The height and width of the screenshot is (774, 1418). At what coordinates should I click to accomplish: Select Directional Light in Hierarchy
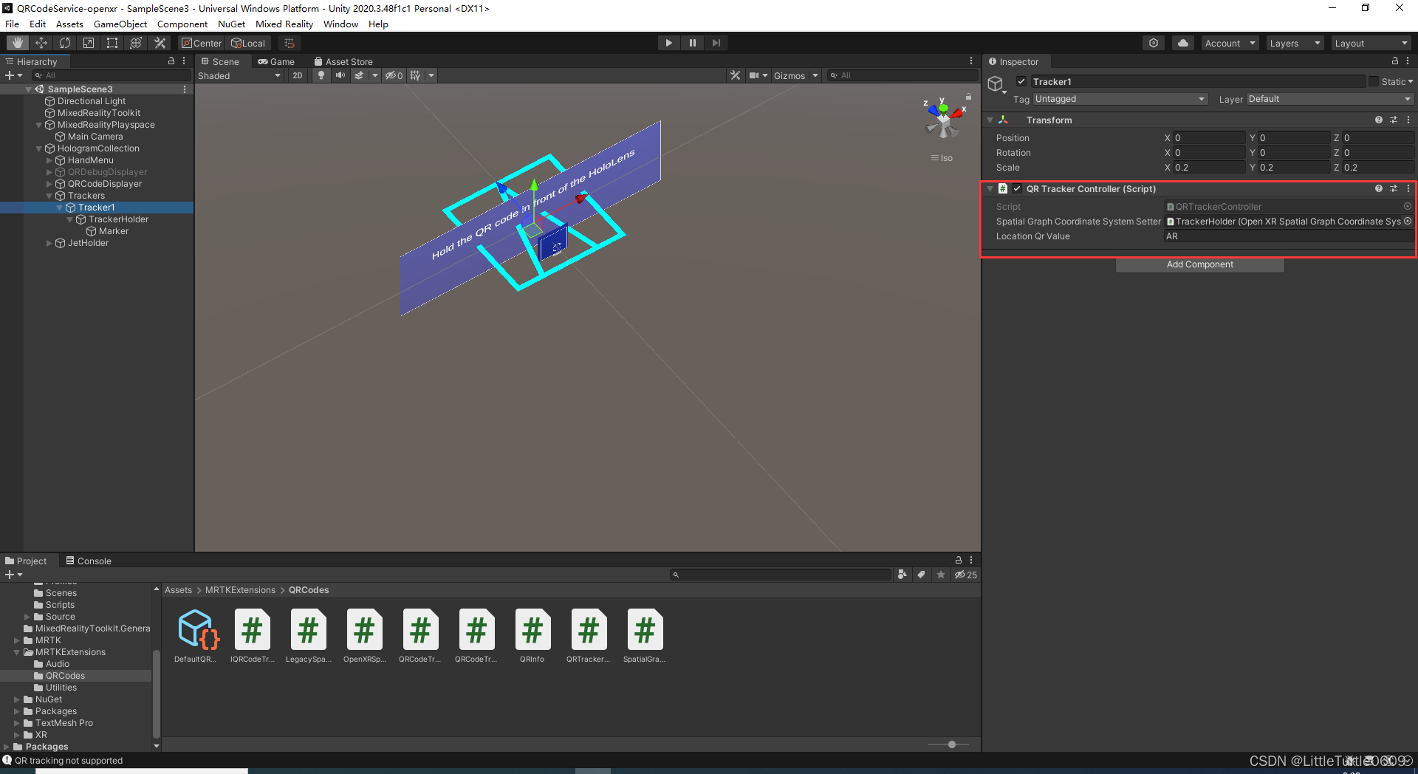point(92,101)
